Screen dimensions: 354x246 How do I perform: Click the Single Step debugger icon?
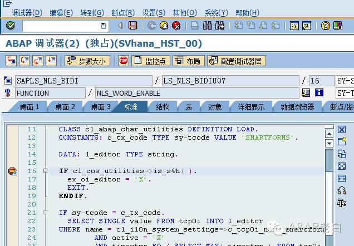tap(11, 61)
